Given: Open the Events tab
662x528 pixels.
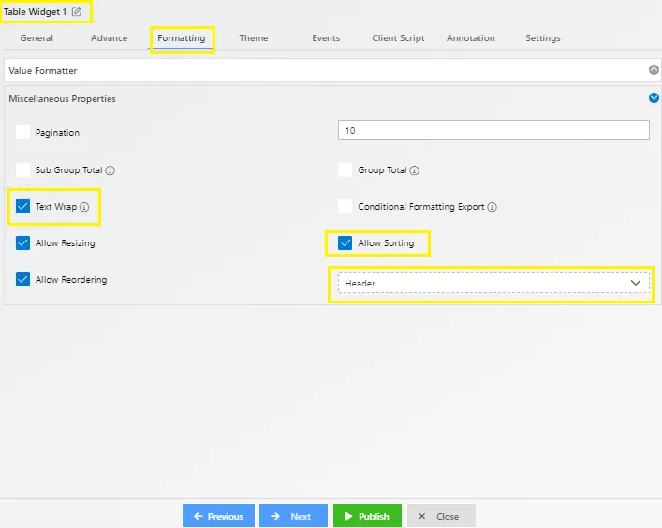Looking at the screenshot, I should (326, 38).
